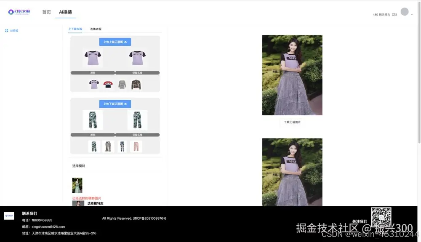
Task: Click the footer QR code
Action: click(381, 217)
